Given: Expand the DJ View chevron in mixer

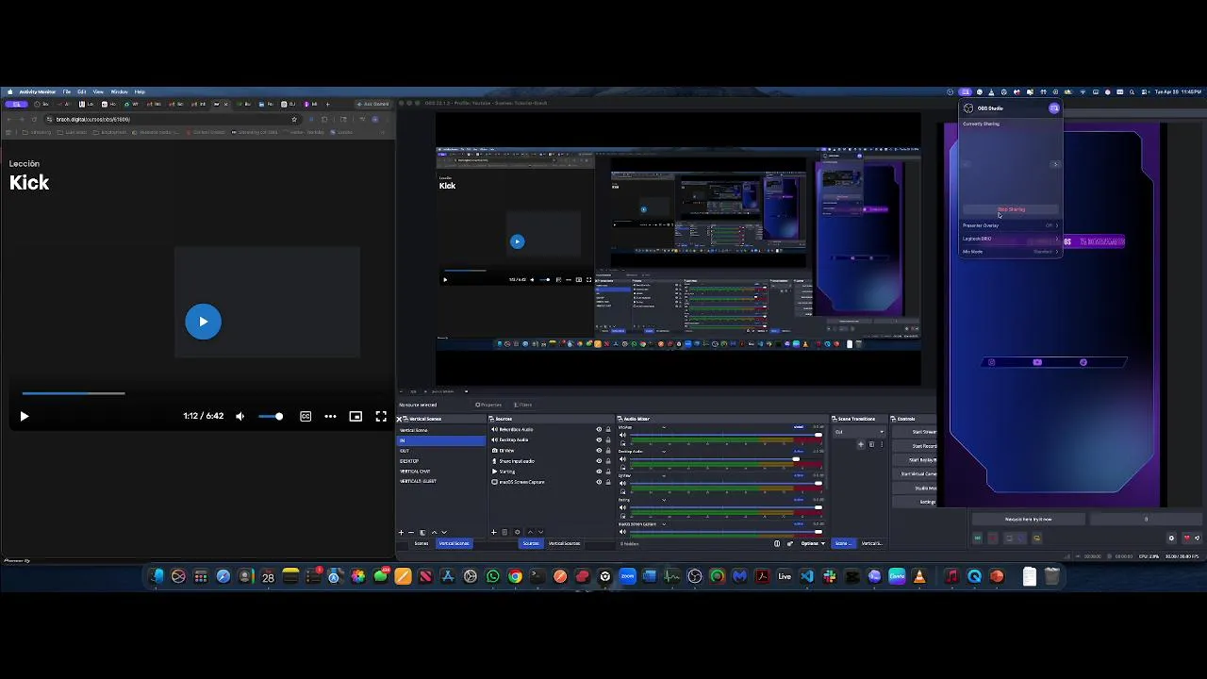Looking at the screenshot, I should click(x=664, y=475).
